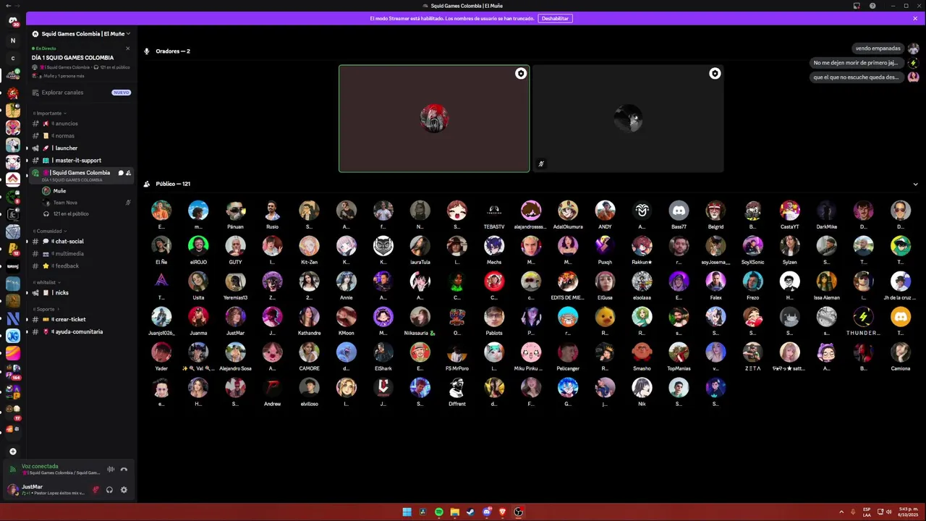Open server folder with 164 badge
Screen dimensions: 926x521
pos(13,372)
